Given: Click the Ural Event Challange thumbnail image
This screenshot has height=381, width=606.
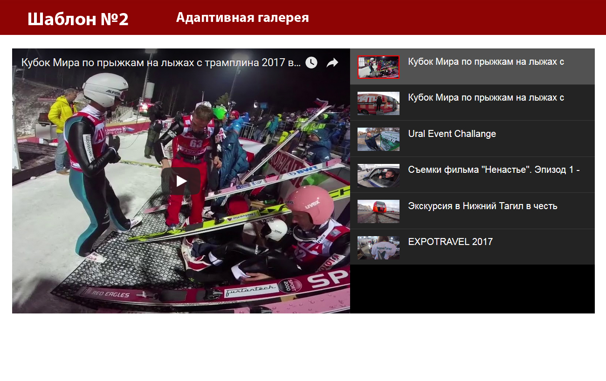Looking at the screenshot, I should coord(378,139).
